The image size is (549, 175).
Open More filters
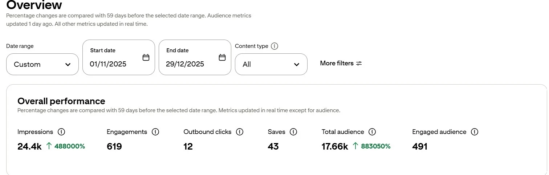tap(337, 63)
